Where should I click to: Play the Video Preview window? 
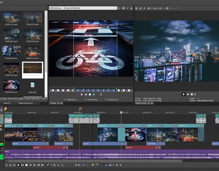tap(184, 94)
